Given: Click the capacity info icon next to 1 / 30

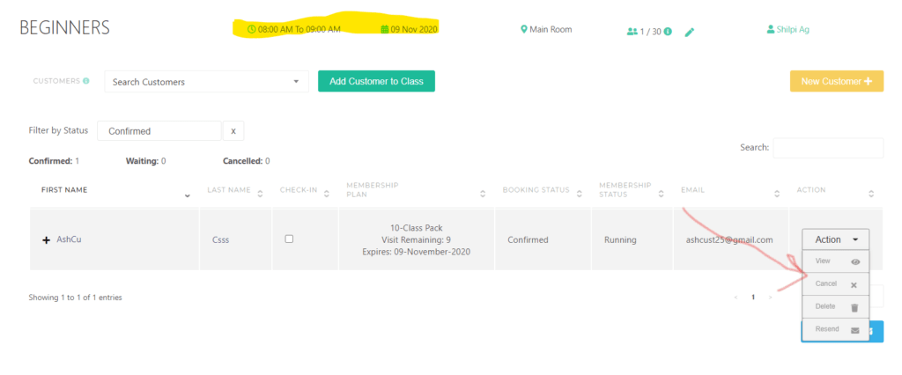Looking at the screenshot, I should click(668, 32).
